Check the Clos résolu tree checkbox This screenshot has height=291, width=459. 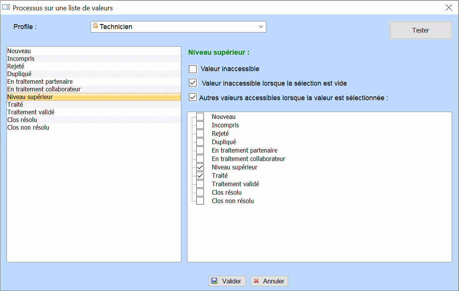point(200,192)
